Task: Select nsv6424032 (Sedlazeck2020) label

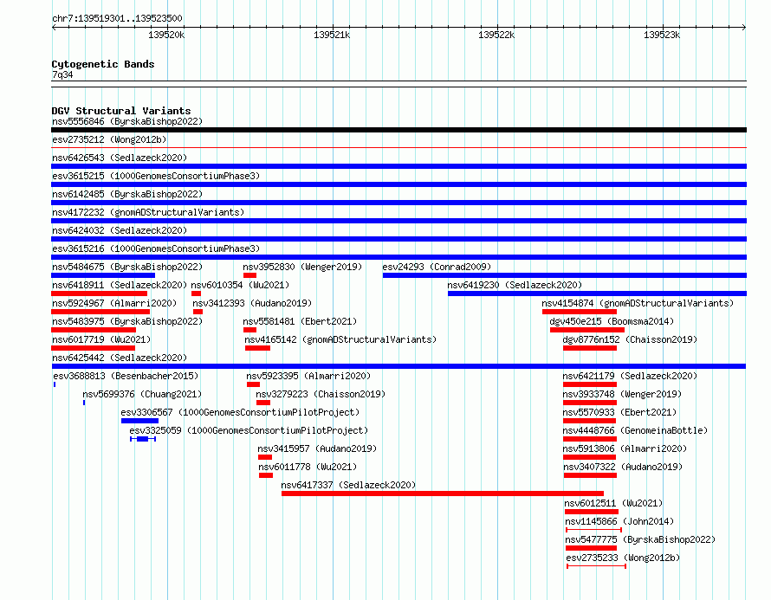Action: (120, 230)
